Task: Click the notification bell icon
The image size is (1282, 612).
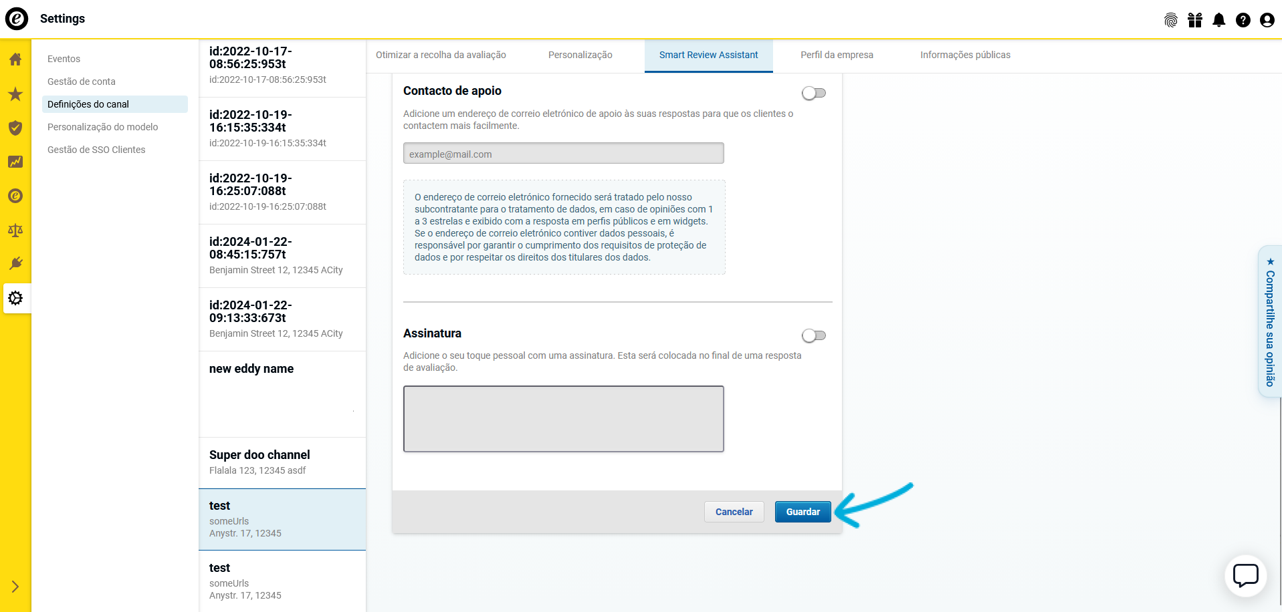Action: 1219,20
